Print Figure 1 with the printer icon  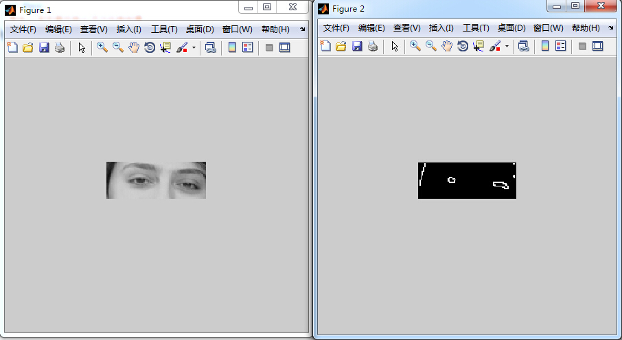click(x=60, y=47)
